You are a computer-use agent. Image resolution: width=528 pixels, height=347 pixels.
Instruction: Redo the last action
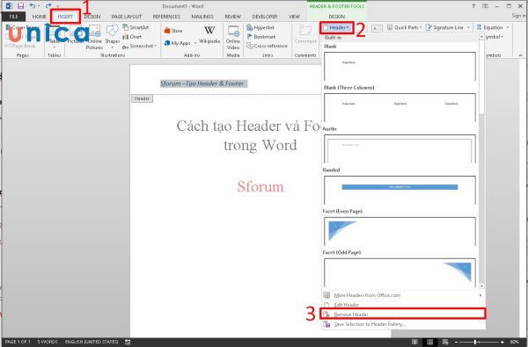[48, 6]
